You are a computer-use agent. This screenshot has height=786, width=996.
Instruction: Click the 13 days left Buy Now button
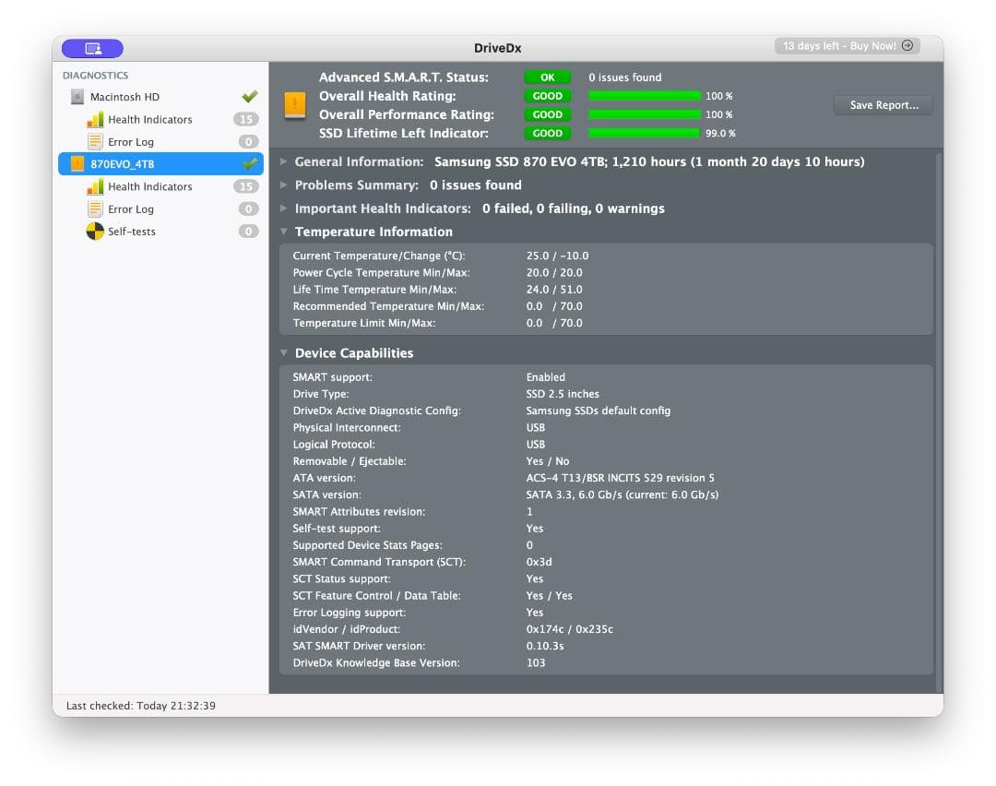pyautogui.click(x=847, y=46)
